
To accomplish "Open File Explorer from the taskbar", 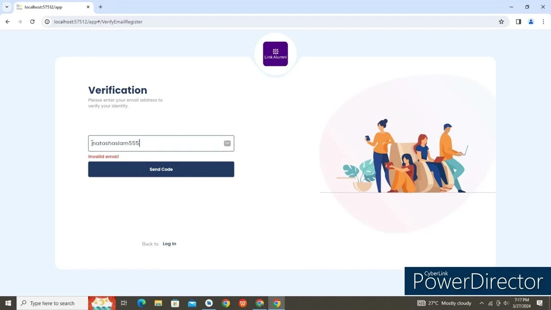I will pos(158,303).
